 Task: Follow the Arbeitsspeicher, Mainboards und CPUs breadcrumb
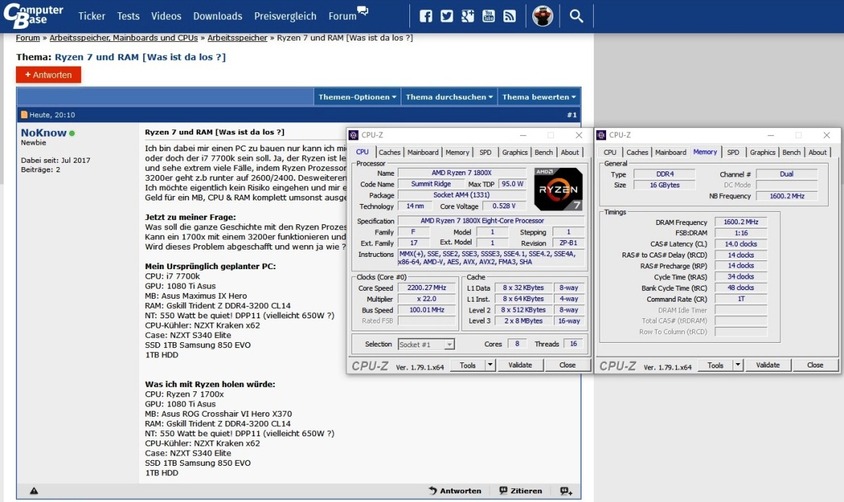(x=124, y=38)
